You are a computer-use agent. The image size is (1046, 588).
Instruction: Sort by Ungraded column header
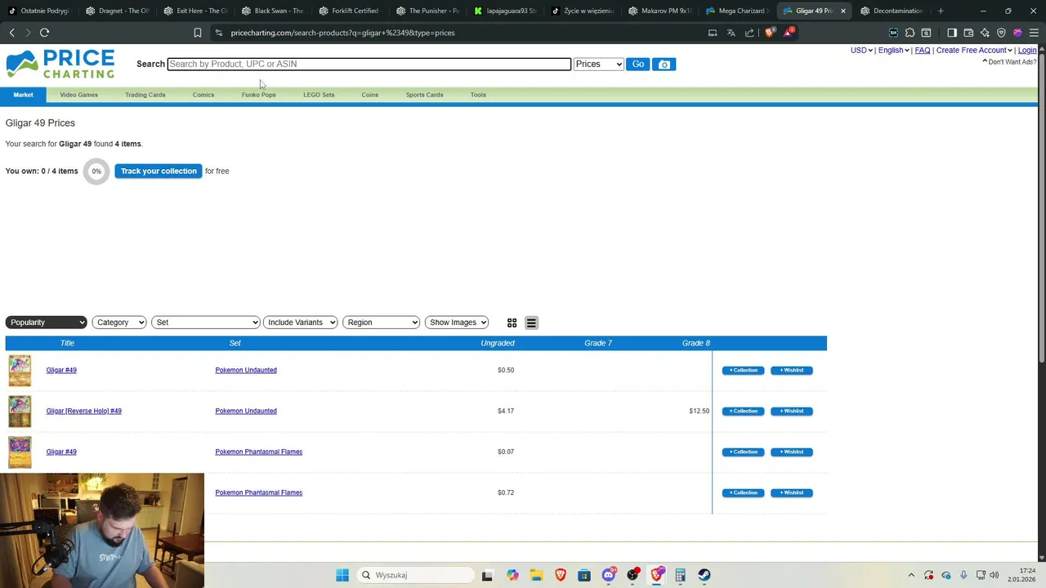(x=497, y=343)
